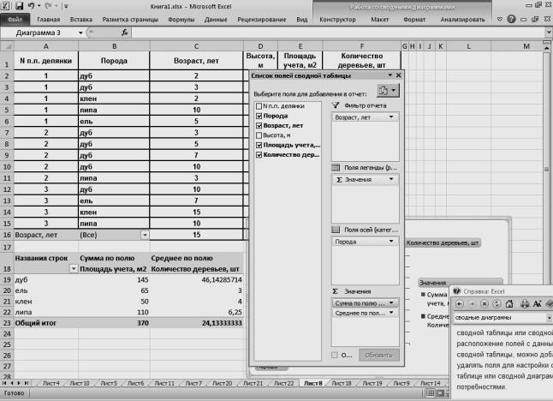Minimize the ribbon arrow icon
This screenshot has height=401, width=553.
(500, 20)
